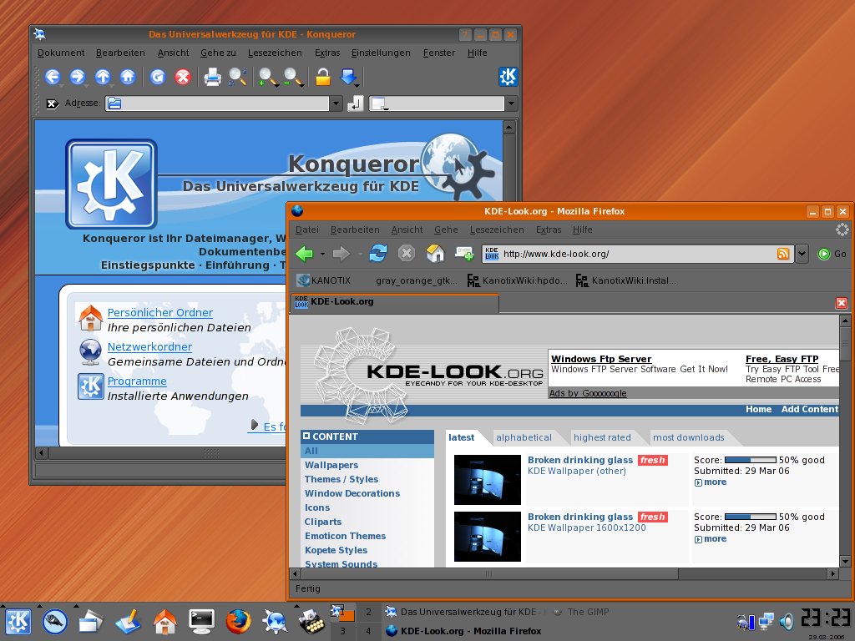Expand the Konqueror address history dropdown
855x641 pixels.
tap(336, 103)
